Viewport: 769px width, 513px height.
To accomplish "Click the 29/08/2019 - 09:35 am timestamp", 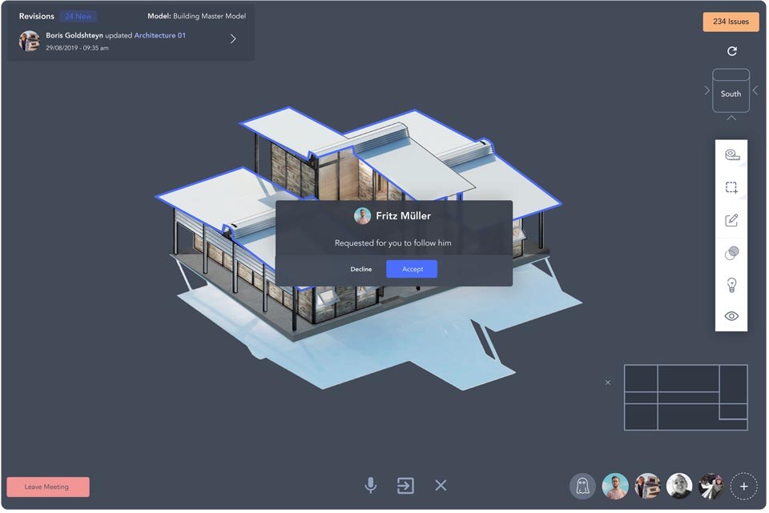I will click(x=77, y=48).
